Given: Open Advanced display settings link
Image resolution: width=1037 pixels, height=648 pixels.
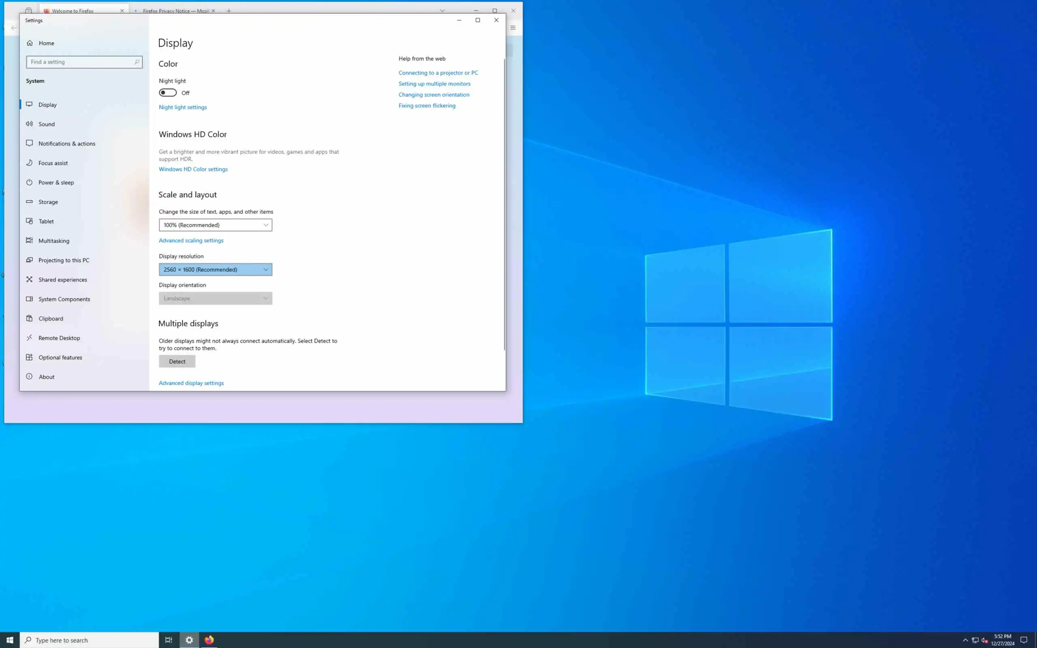Looking at the screenshot, I should pyautogui.click(x=191, y=383).
